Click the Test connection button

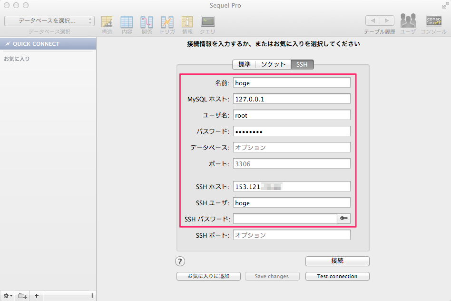(x=337, y=276)
